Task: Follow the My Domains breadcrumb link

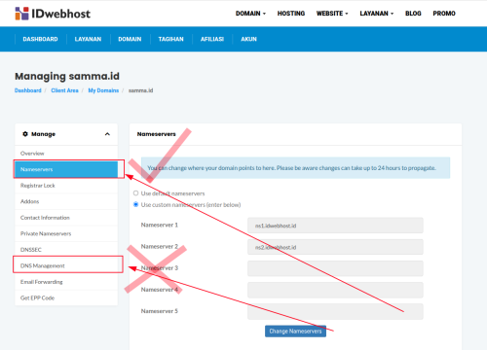Action: tap(103, 90)
